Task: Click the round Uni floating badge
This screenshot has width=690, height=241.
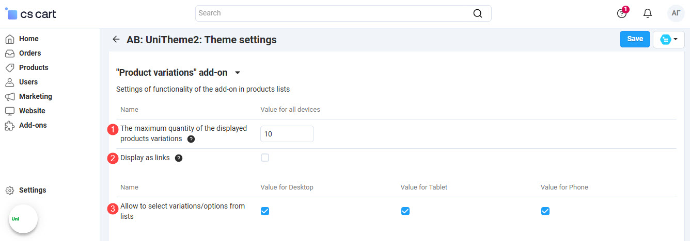Action: coord(23,219)
